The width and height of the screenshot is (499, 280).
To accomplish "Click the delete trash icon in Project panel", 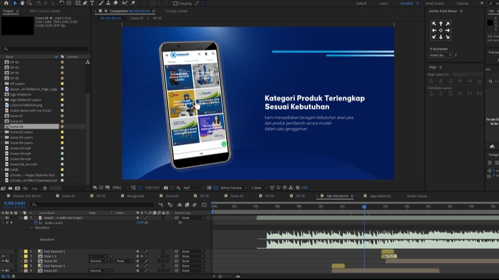I will click(x=45, y=188).
